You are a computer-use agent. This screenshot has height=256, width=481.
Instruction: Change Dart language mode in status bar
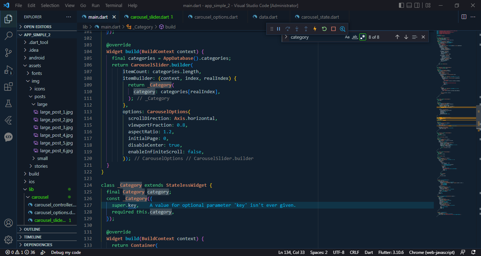pyautogui.click(x=369, y=252)
